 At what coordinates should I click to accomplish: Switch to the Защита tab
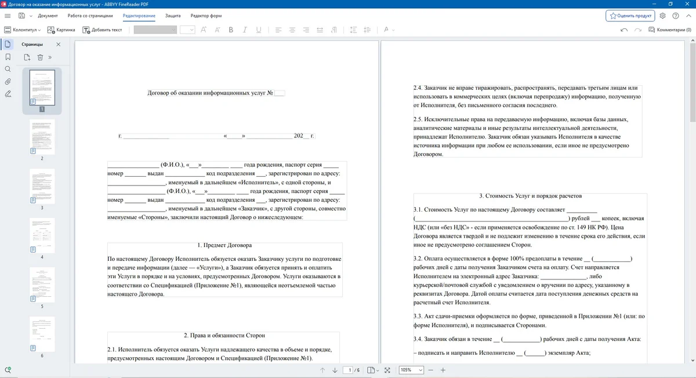(x=173, y=16)
